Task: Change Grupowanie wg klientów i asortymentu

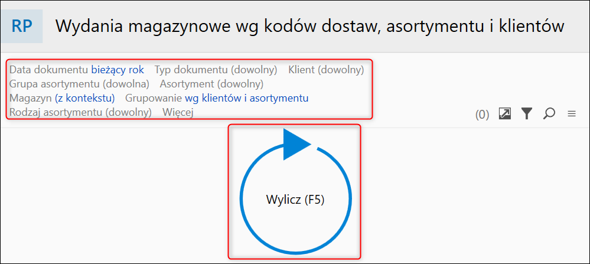Action: 217,98
